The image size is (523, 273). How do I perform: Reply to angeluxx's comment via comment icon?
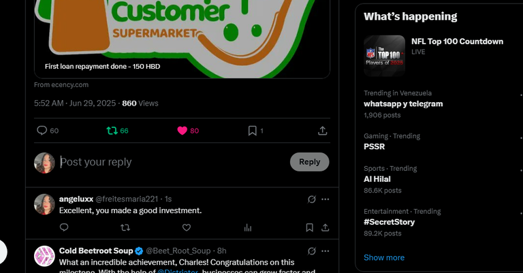(x=64, y=227)
